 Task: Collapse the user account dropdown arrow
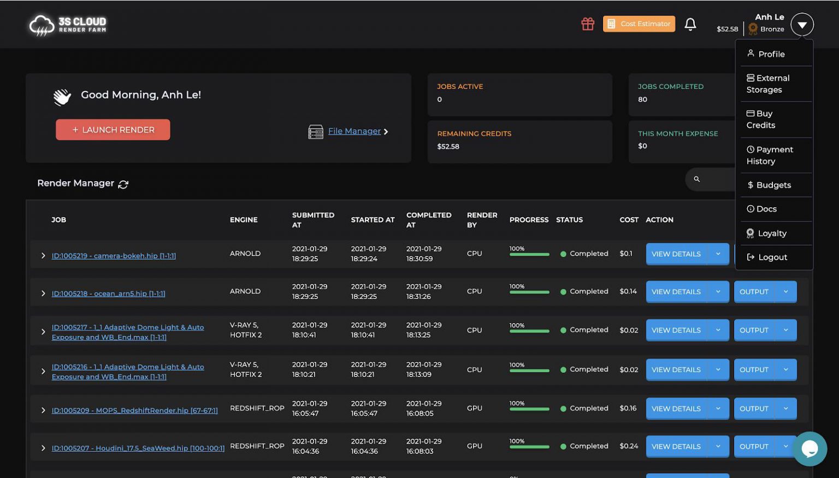802,25
